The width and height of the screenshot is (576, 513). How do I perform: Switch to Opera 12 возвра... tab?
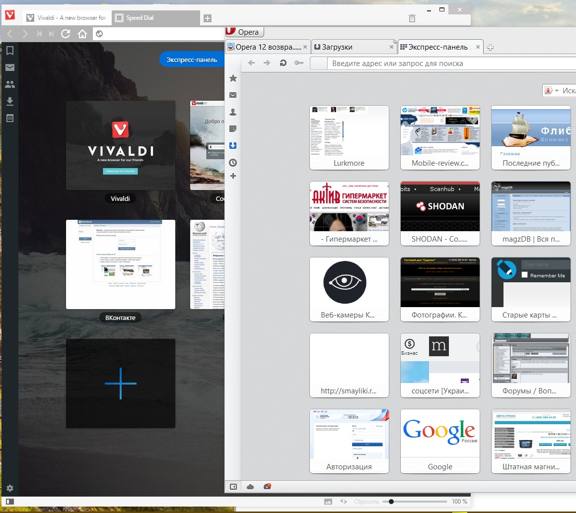click(x=267, y=47)
